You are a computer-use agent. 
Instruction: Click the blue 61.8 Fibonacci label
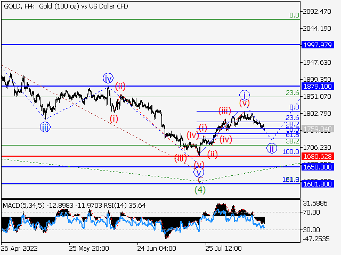click(x=293, y=135)
